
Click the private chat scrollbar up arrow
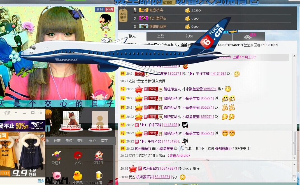point(294,164)
